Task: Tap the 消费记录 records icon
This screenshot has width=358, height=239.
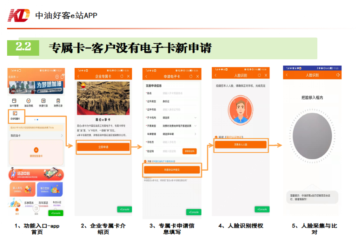Action: (x=58, y=103)
